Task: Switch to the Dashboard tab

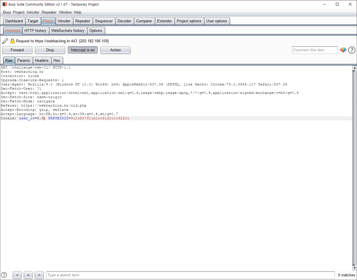Action: point(14,21)
